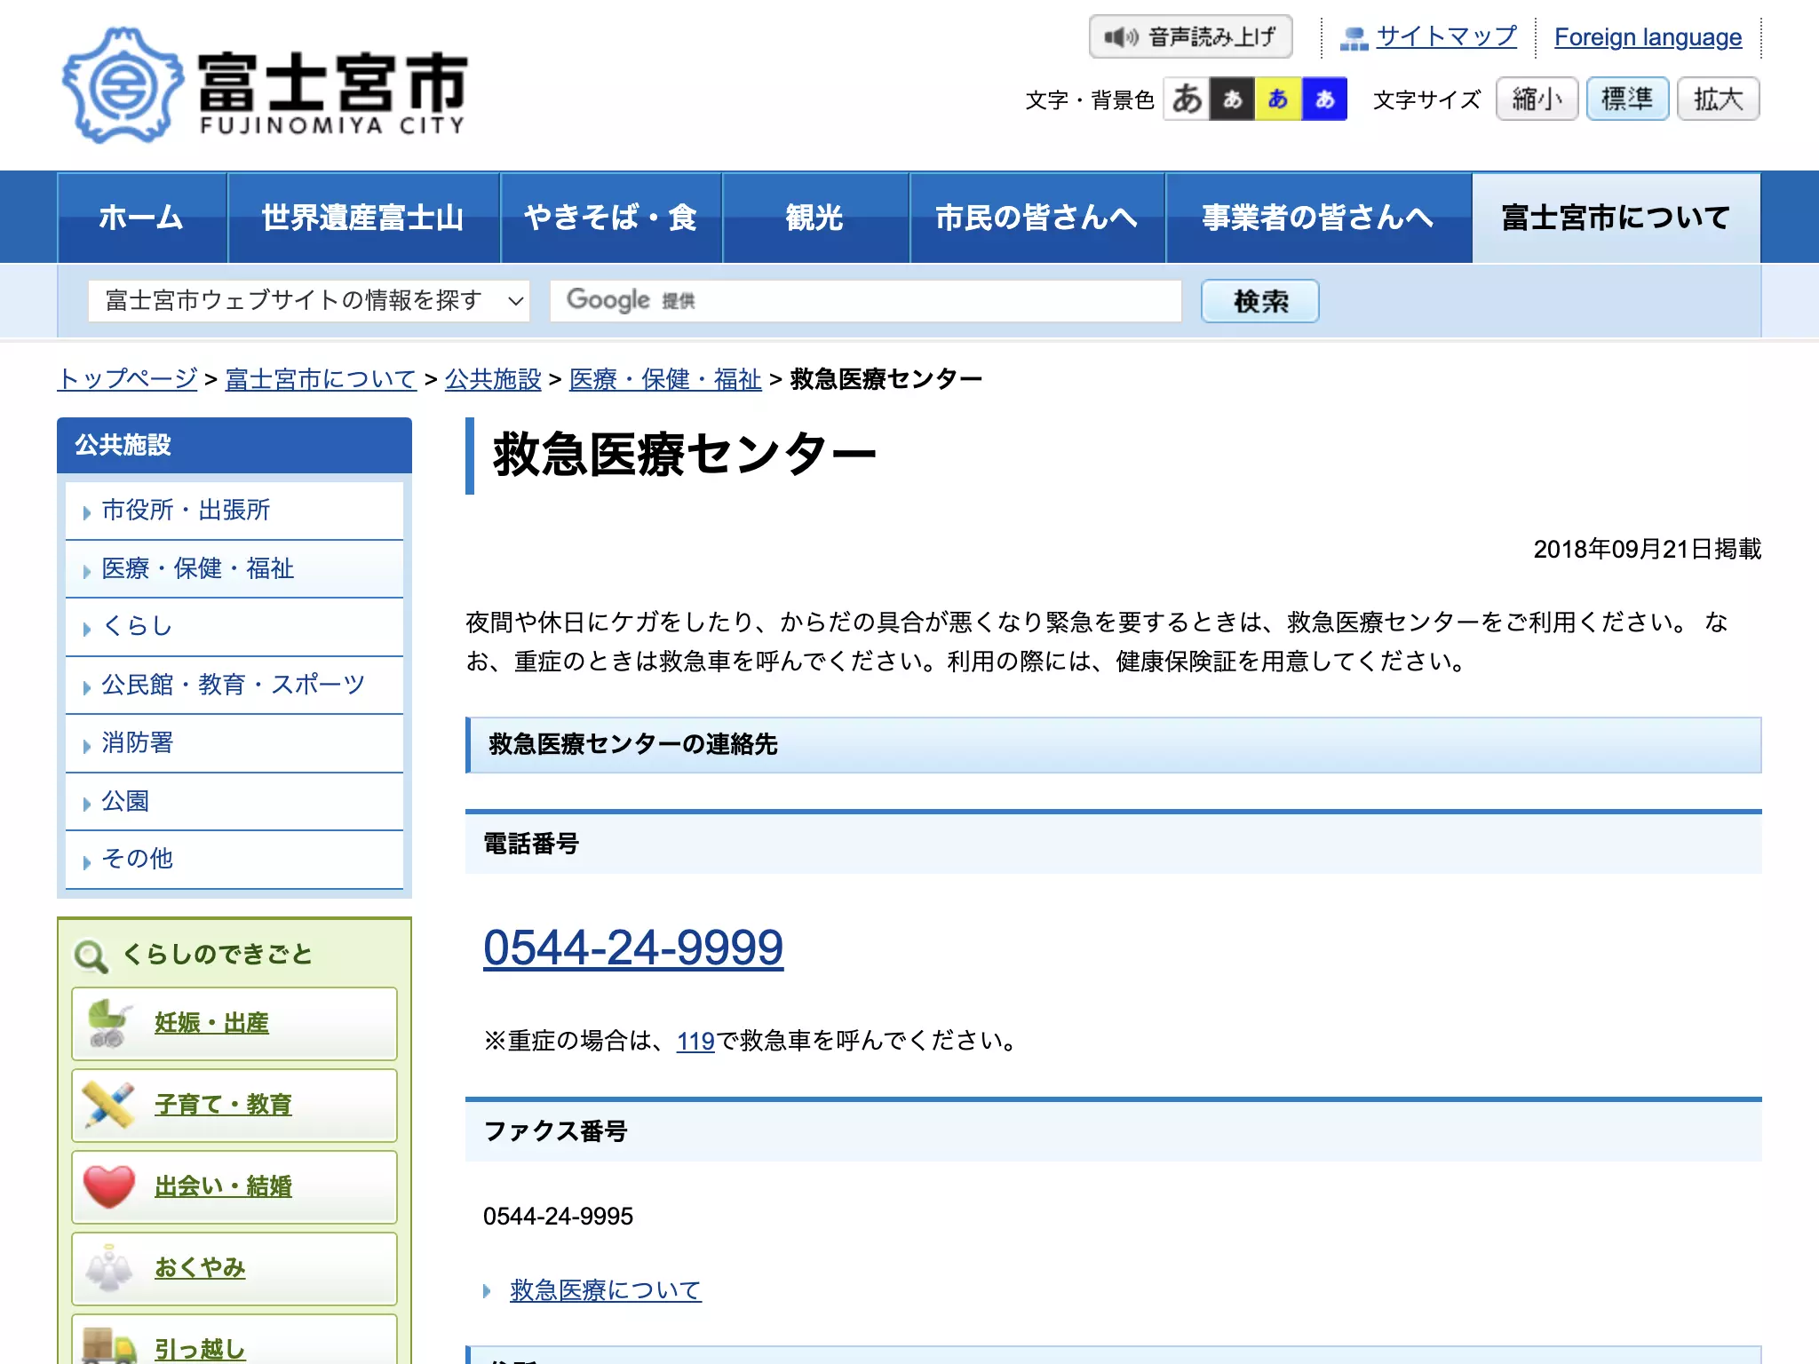Open the 観光 navigation tab
Screen dimensions: 1819x1364
point(816,218)
